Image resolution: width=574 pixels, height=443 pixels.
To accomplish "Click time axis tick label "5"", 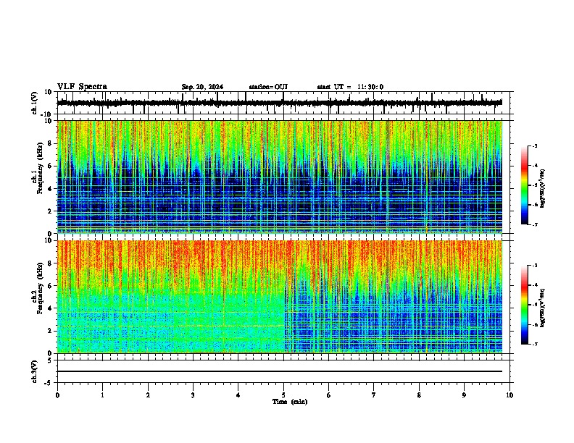I will pos(283,395).
